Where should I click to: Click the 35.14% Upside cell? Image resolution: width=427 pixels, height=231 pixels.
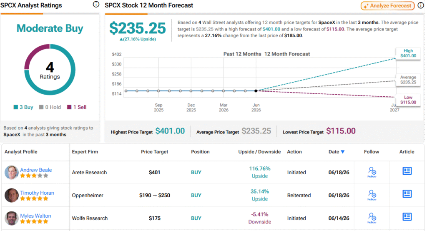[x=259, y=195]
